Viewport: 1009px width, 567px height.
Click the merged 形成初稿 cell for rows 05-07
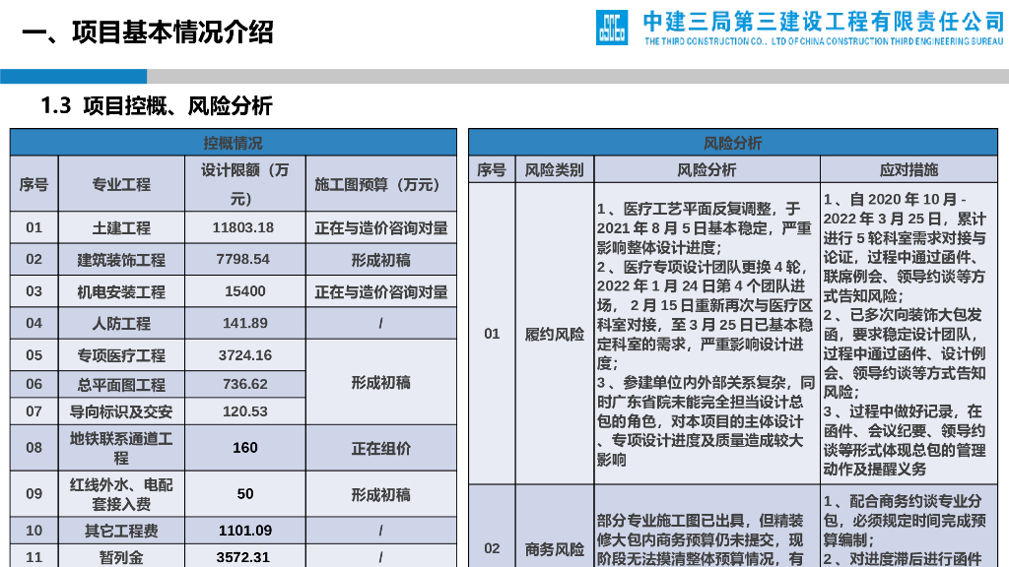pyautogui.click(x=381, y=383)
